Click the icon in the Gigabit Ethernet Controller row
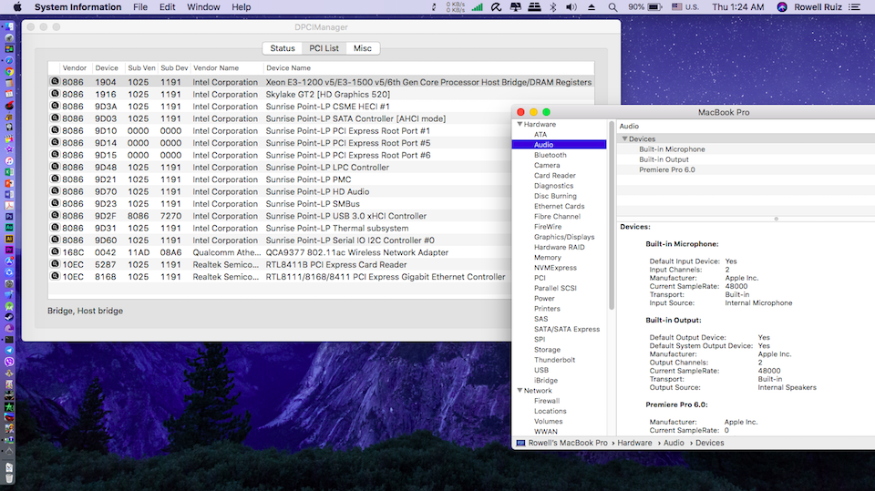This screenshot has height=491, width=875. coord(55,276)
